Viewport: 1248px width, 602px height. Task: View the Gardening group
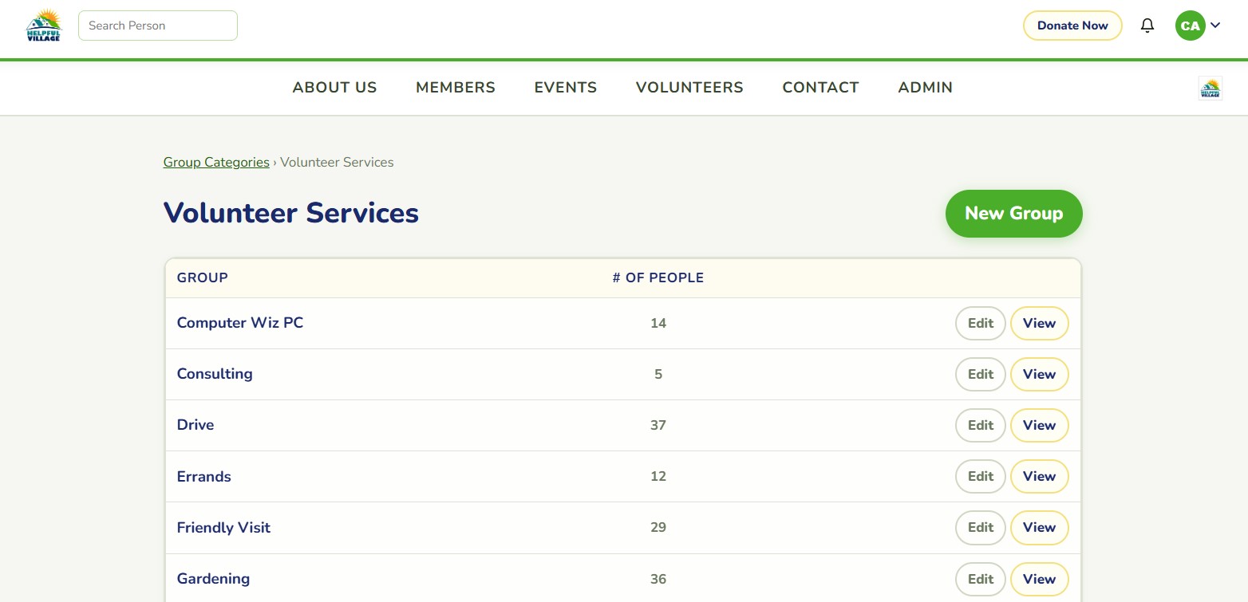[1039, 580]
